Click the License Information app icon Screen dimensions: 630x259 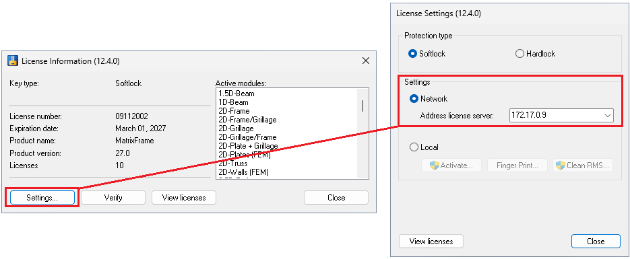tap(13, 61)
